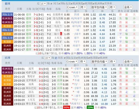The width and height of the screenshot is (139, 109).
Task: Click the 三球 handicap on 19-11-17 row
Action: 77,49
